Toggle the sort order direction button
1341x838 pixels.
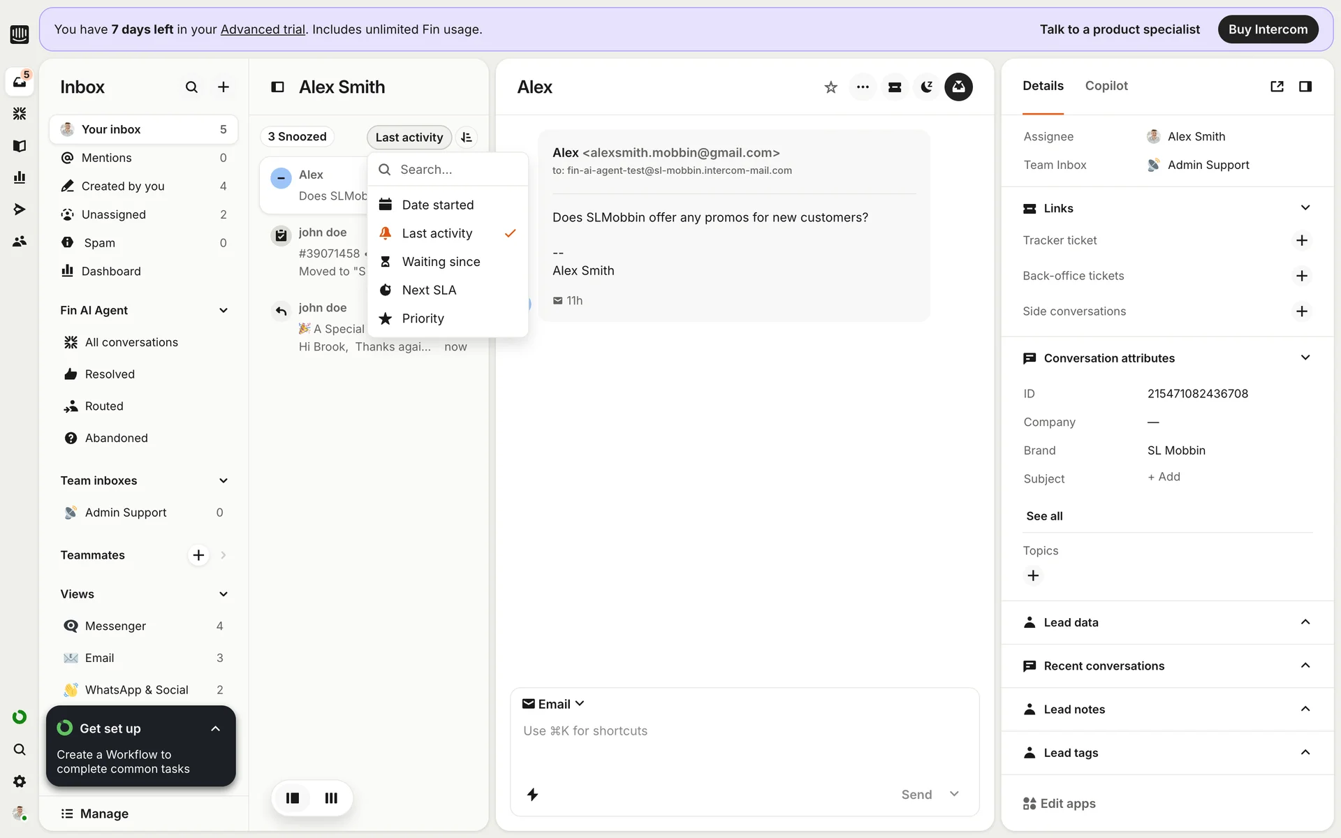[467, 138]
